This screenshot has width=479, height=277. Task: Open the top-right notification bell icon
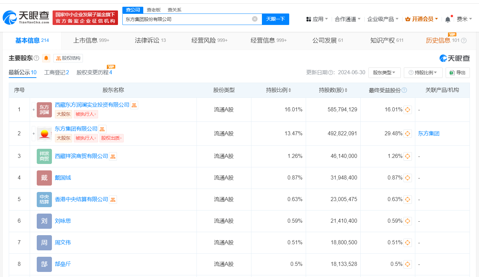pyautogui.click(x=448, y=19)
